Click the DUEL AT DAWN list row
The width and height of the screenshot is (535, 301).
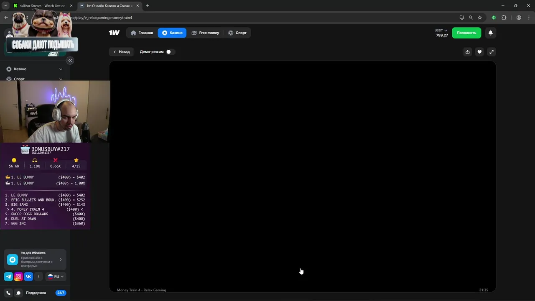(x=45, y=219)
